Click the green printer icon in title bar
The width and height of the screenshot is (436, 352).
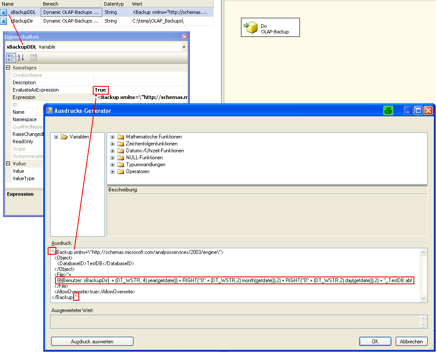point(388,111)
